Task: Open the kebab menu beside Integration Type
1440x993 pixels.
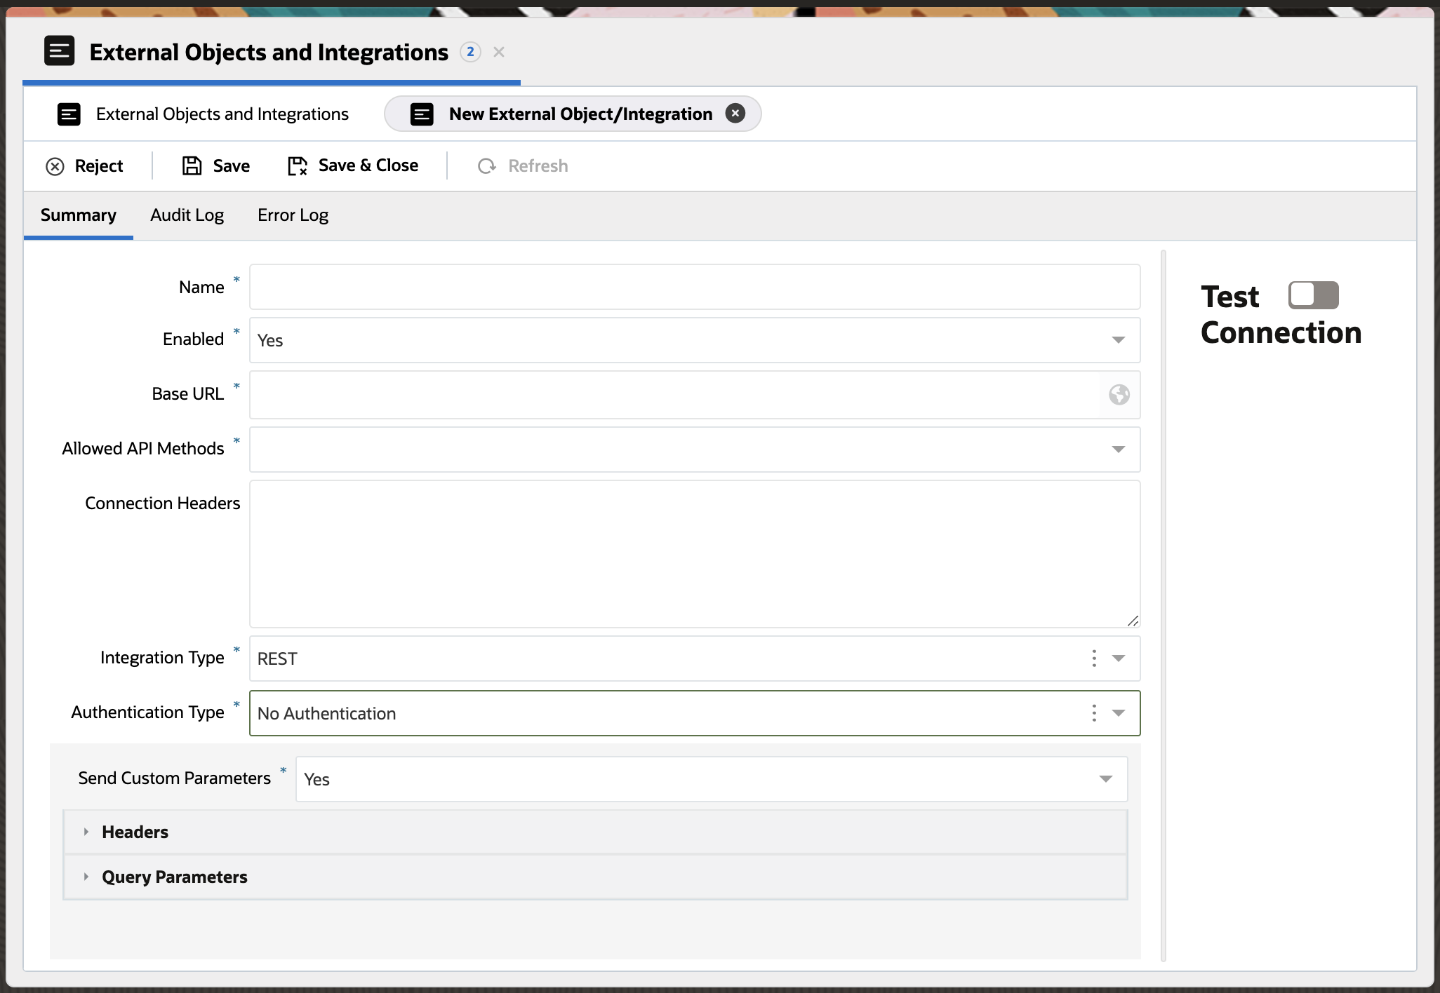Action: click(1093, 658)
